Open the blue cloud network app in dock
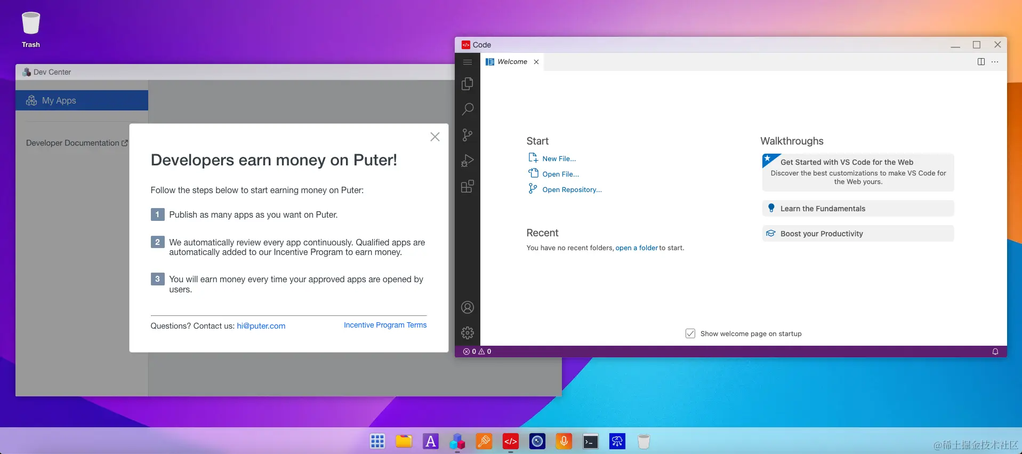 tap(617, 441)
